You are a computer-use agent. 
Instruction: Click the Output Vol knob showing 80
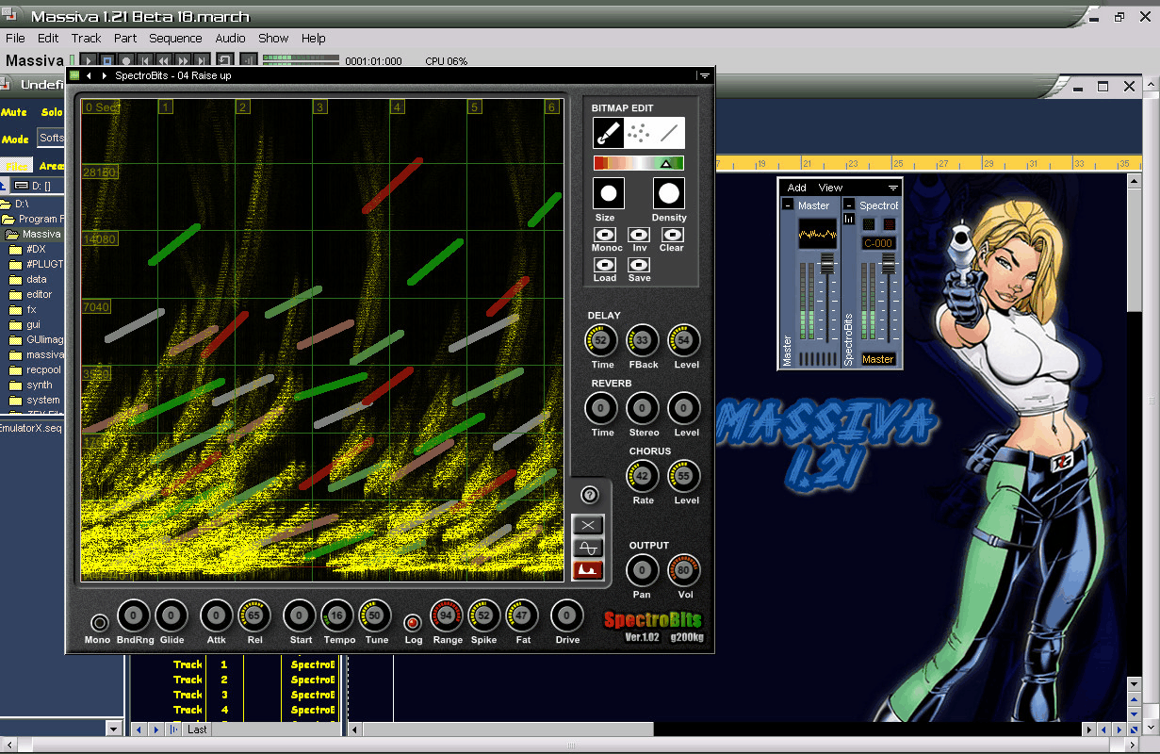tap(684, 570)
